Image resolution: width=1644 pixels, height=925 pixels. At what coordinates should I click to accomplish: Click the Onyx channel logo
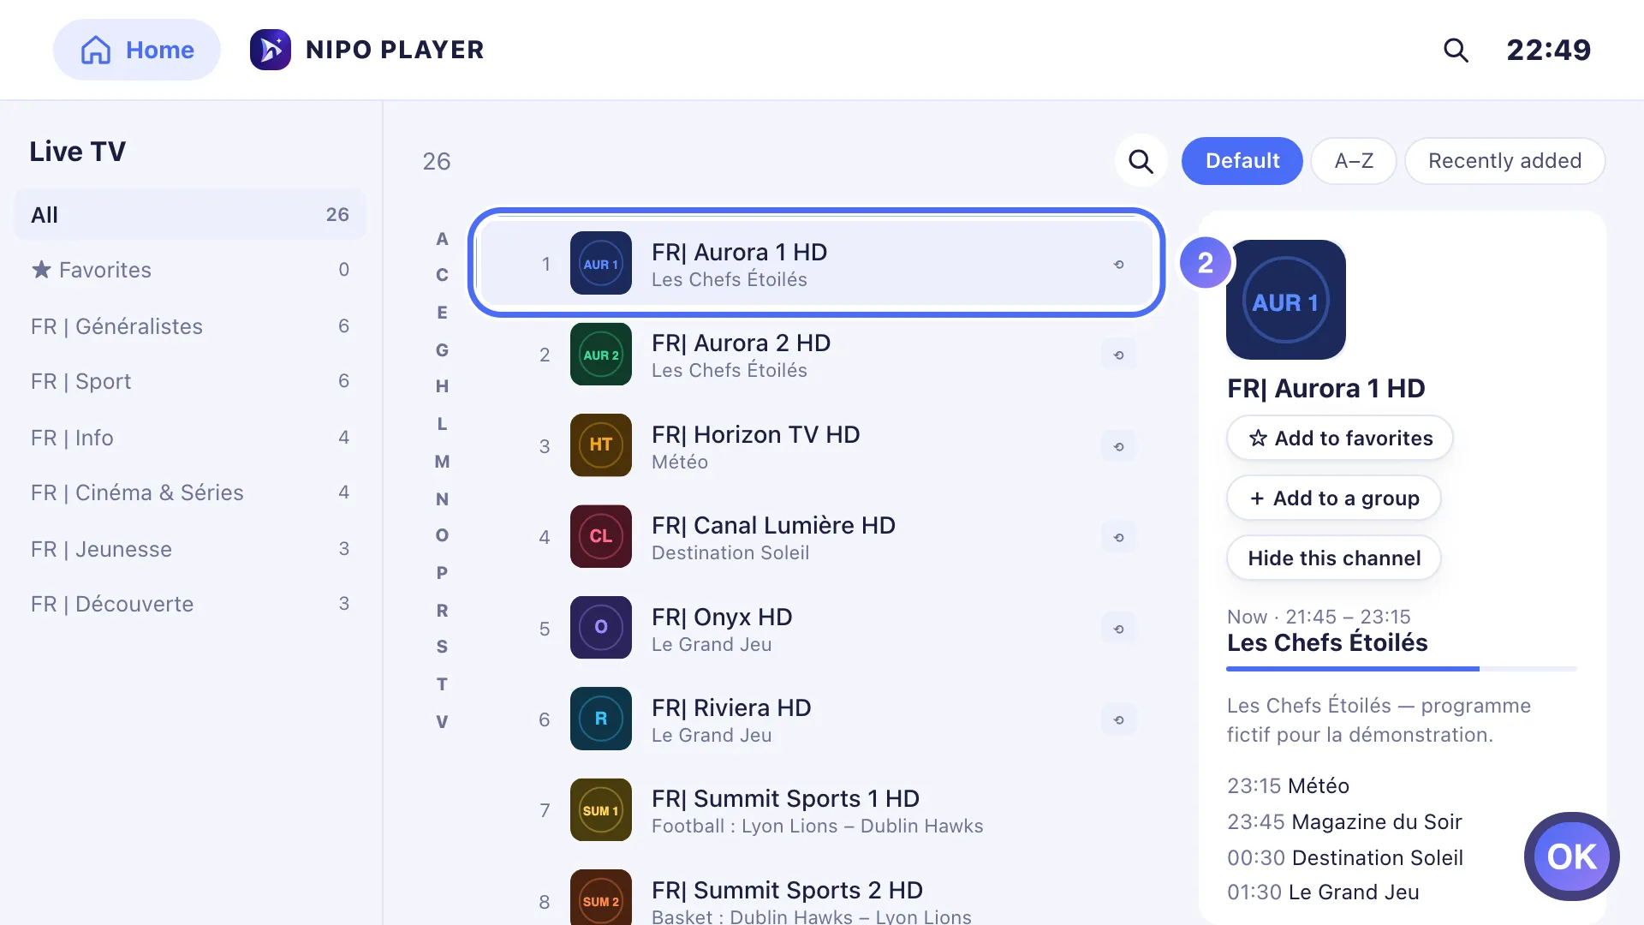[601, 628]
